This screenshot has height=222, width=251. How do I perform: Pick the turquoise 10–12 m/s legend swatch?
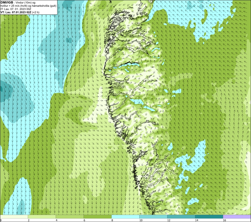[153, 216]
